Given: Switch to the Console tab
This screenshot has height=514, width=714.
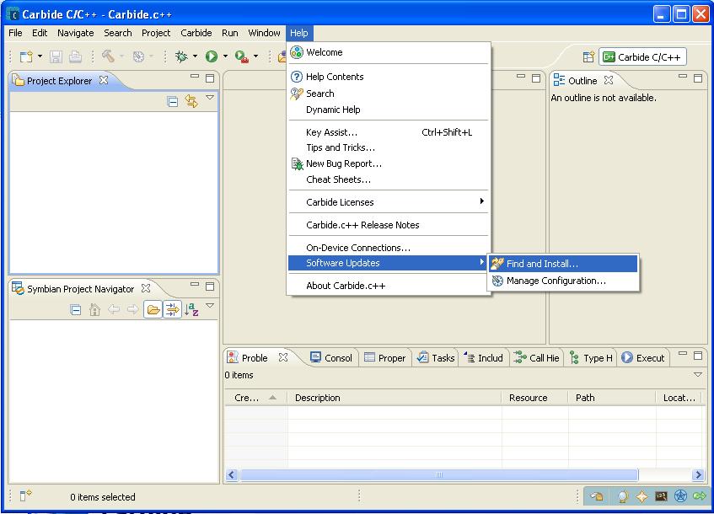Looking at the screenshot, I should (x=331, y=358).
